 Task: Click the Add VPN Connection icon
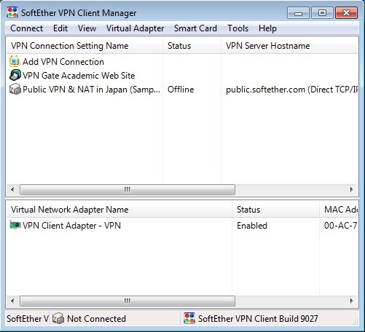[x=15, y=61]
